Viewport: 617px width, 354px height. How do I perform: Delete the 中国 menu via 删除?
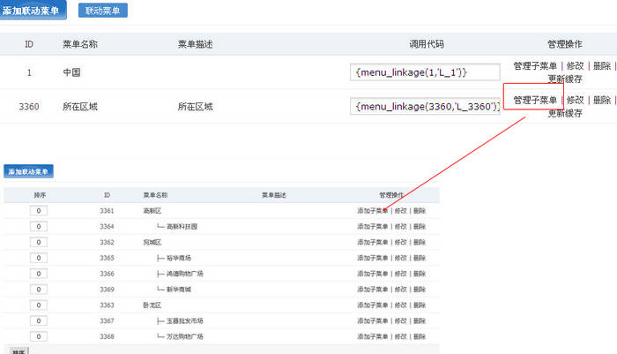[x=601, y=66]
